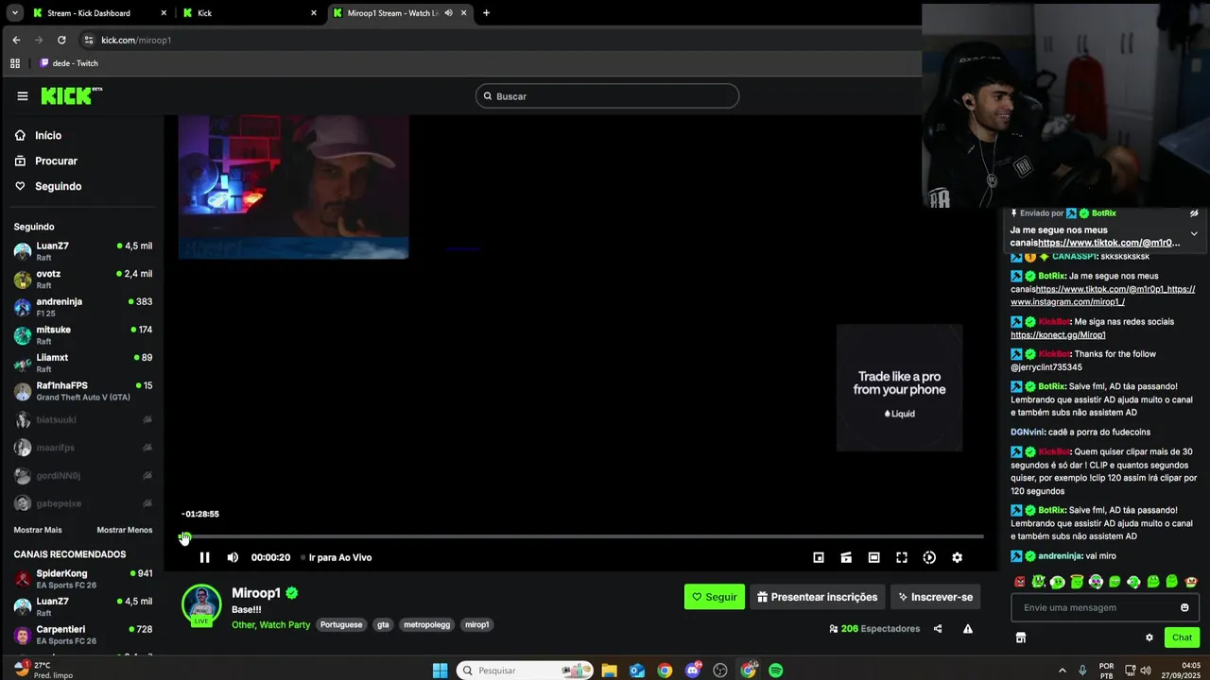The height and width of the screenshot is (680, 1210).
Task: Click the address bar URL
Action: 136,40
